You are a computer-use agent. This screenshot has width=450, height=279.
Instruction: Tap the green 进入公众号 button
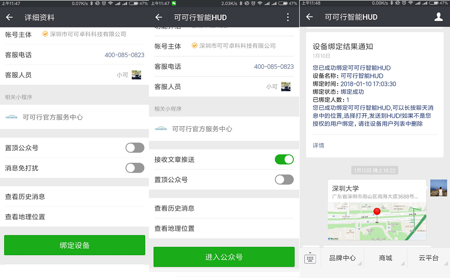click(224, 257)
